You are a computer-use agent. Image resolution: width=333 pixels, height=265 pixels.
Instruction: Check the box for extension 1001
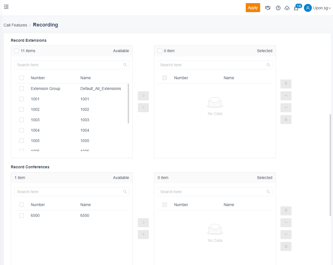(21, 99)
